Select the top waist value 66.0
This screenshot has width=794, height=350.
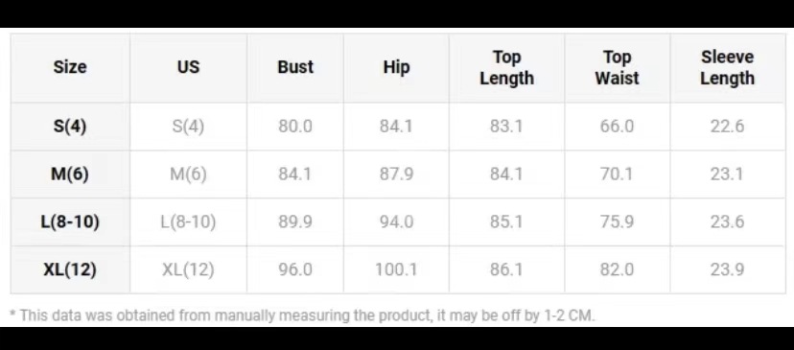(x=617, y=127)
